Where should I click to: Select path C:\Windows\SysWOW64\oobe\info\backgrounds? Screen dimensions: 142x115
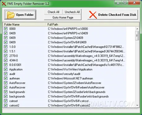78,96
